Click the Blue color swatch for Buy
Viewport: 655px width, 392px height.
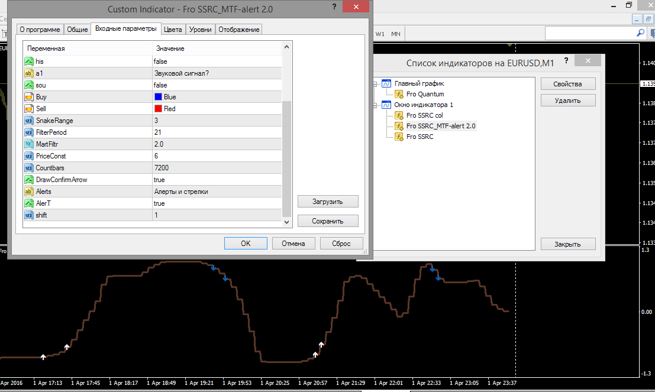(159, 97)
